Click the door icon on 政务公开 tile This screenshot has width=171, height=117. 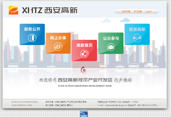[x=32, y=38]
